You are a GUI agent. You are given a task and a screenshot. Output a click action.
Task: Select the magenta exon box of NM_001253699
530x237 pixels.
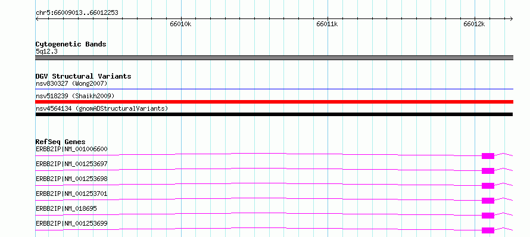point(488,230)
